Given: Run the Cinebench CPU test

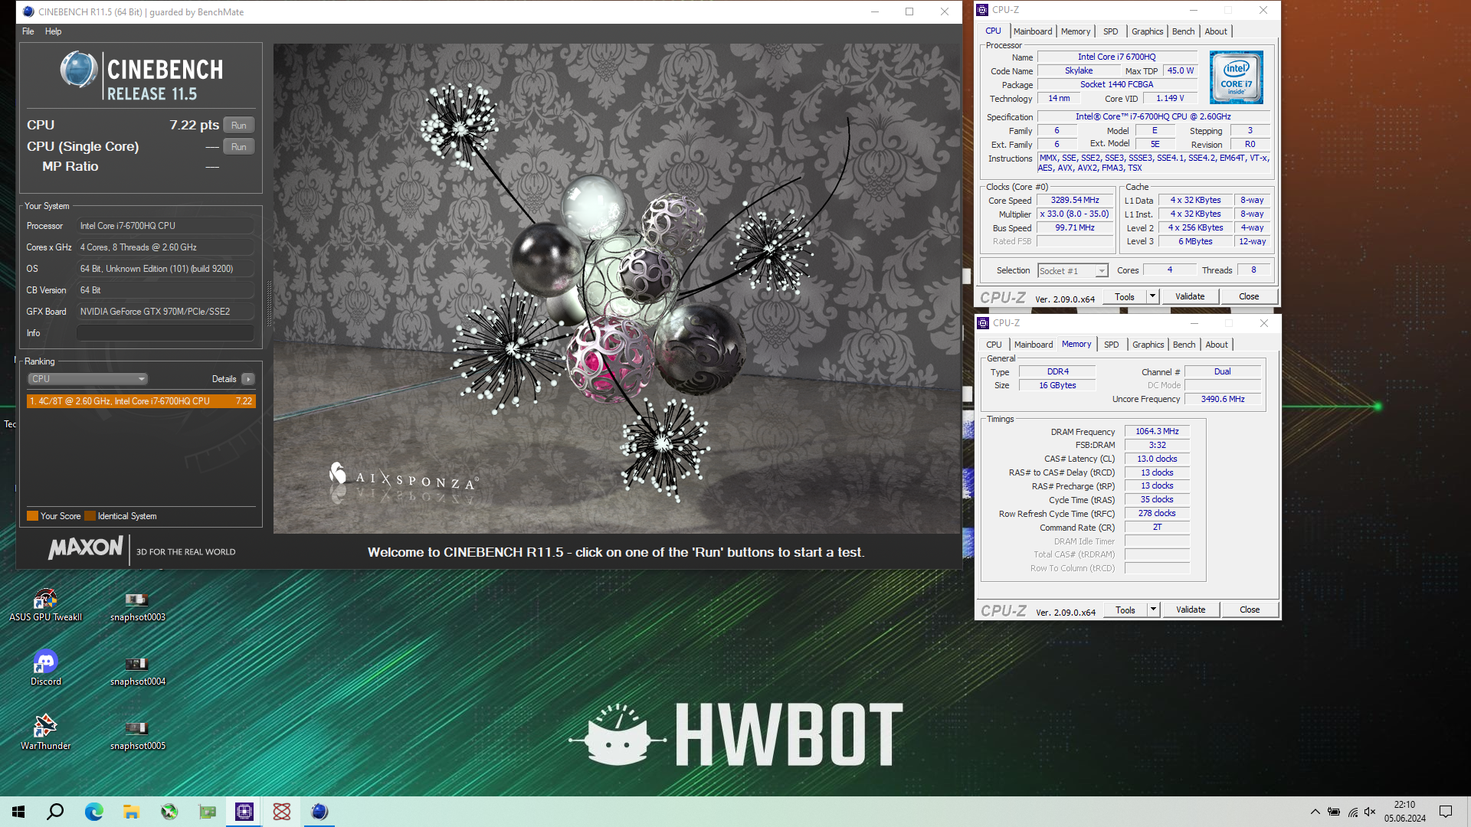Looking at the screenshot, I should coord(239,125).
